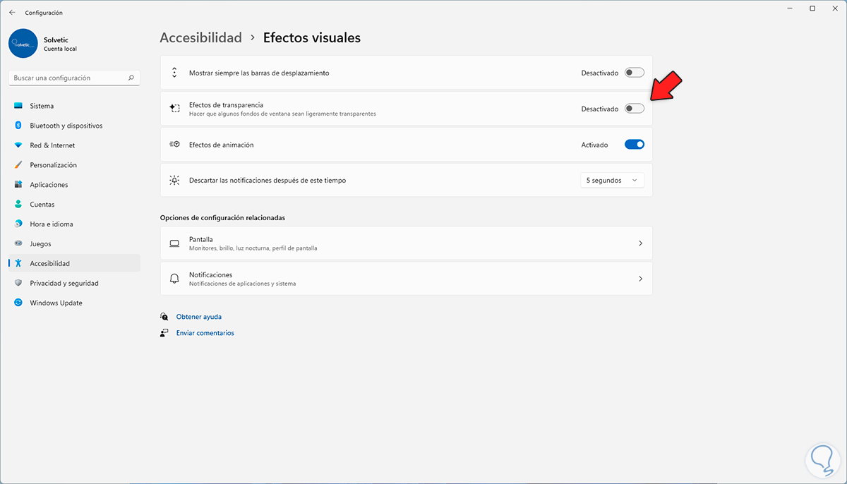This screenshot has height=484, width=847.
Task: Click the Buscar una configuración search field
Action: (x=68, y=78)
